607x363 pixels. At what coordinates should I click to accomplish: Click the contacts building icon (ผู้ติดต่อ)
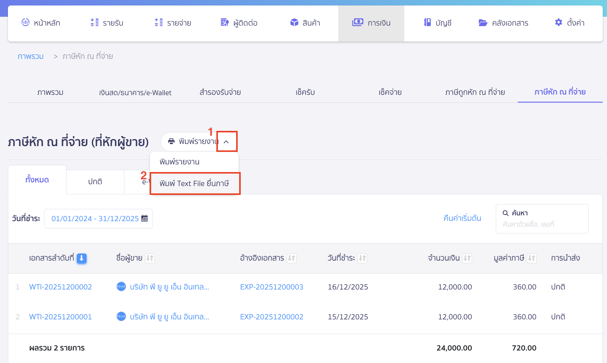pos(225,22)
